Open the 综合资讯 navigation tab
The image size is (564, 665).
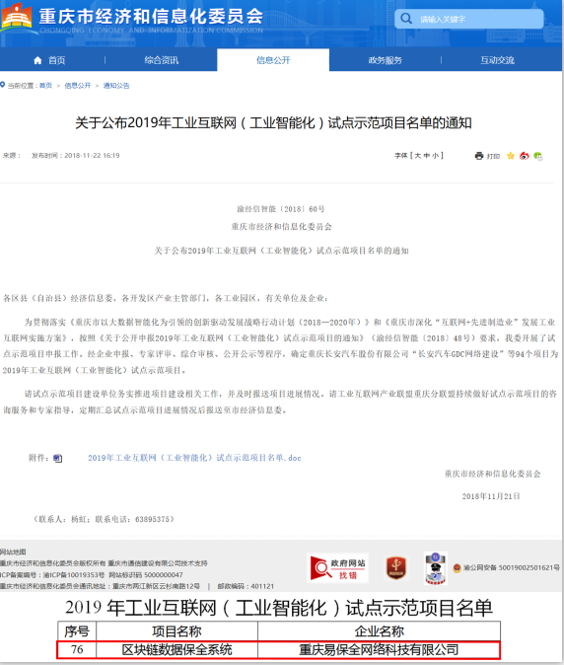pos(161,60)
